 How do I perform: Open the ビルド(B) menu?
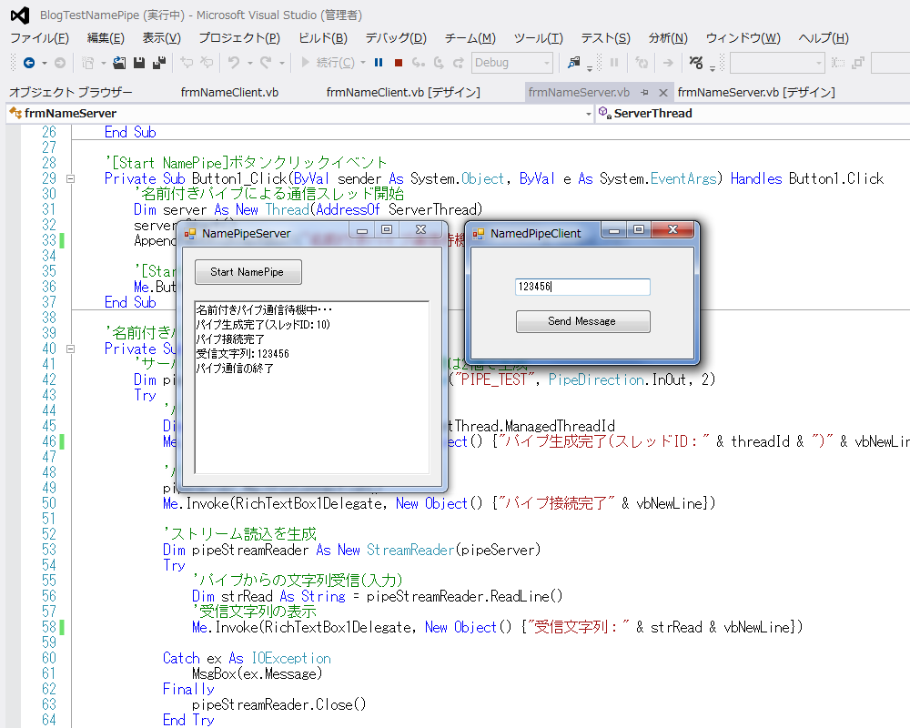coord(323,38)
